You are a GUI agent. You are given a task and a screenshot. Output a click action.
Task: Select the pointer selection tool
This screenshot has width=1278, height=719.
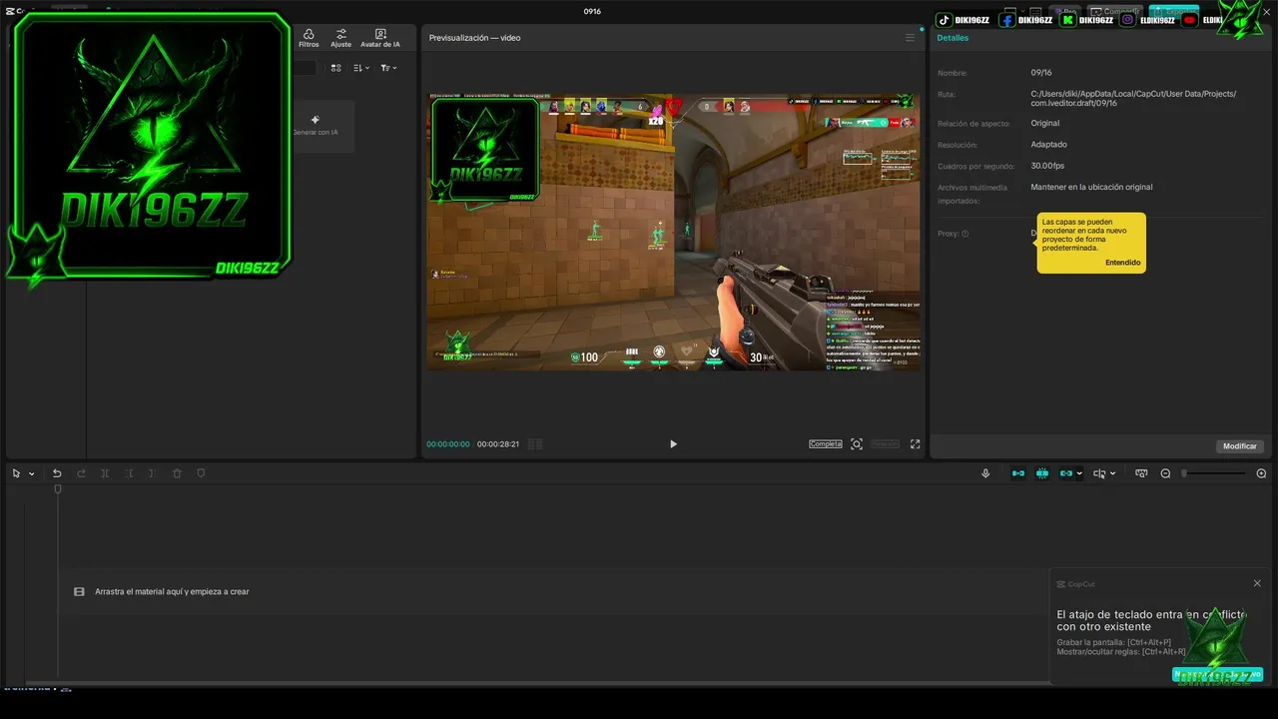click(x=16, y=473)
